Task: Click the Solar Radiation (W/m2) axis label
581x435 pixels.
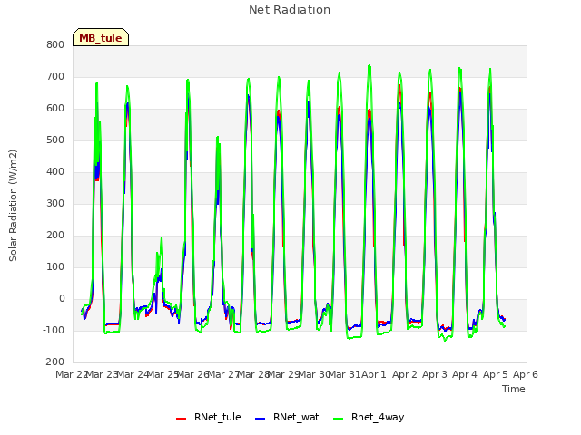Action: pyautogui.click(x=13, y=206)
